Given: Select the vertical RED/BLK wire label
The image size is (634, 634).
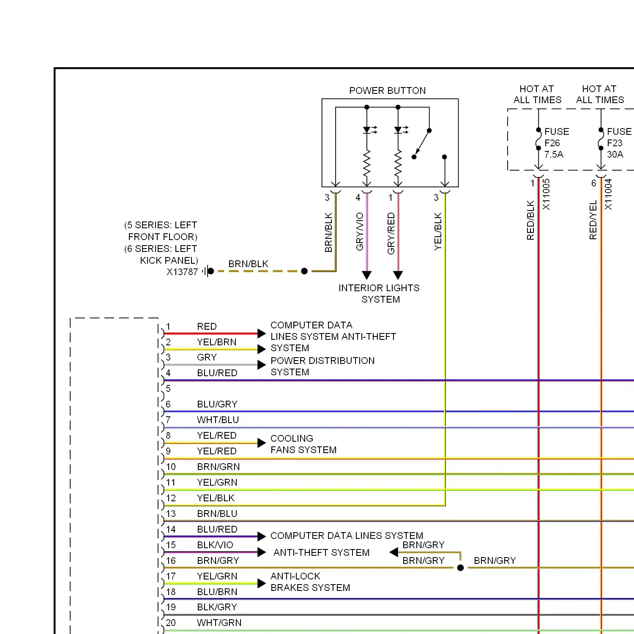Looking at the screenshot, I should coord(530,220).
